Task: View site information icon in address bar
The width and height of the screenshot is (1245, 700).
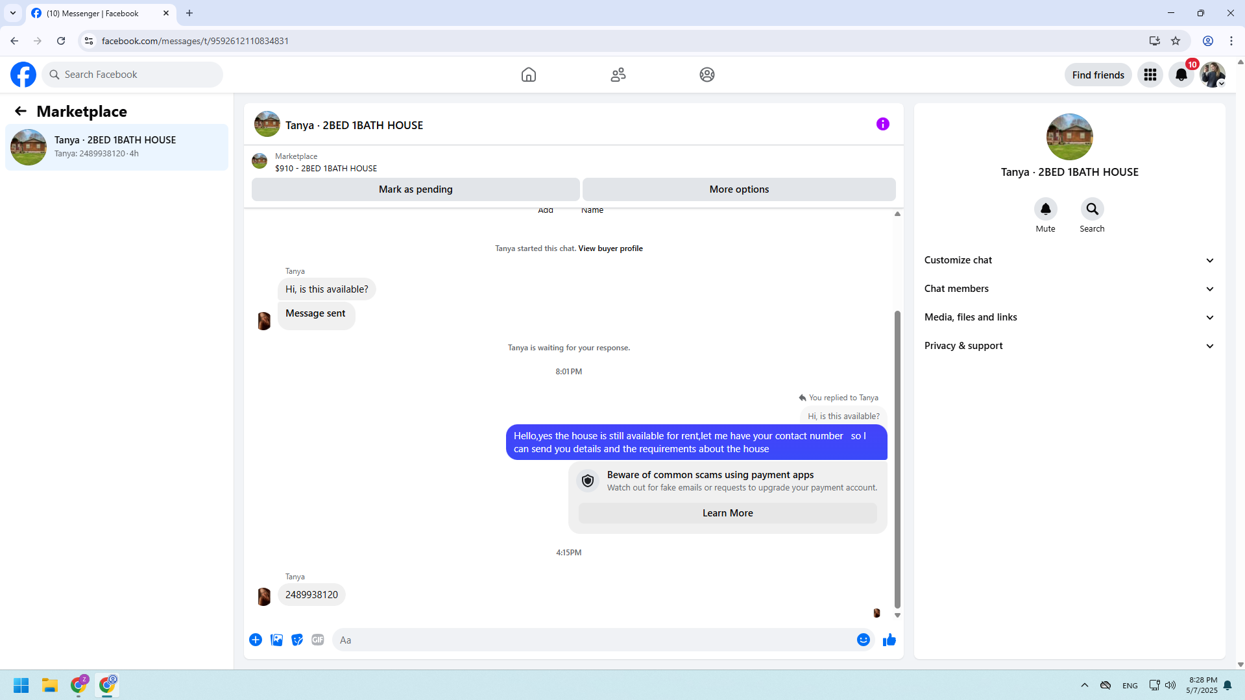Action: point(89,41)
